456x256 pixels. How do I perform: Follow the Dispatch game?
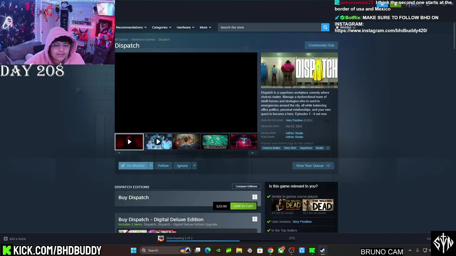(163, 165)
